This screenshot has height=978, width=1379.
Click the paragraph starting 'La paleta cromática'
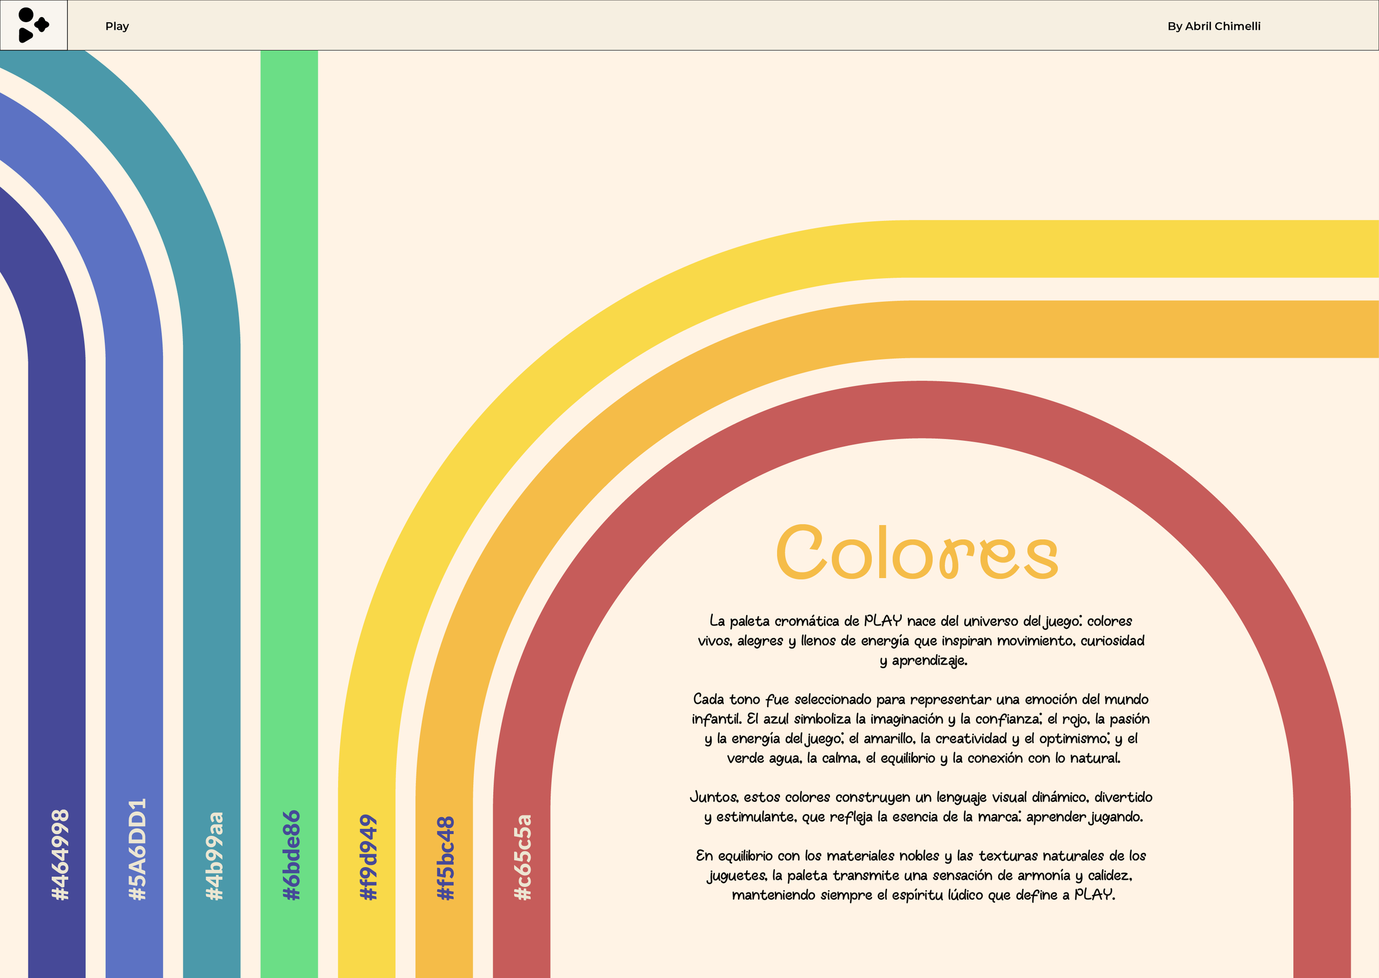(921, 640)
